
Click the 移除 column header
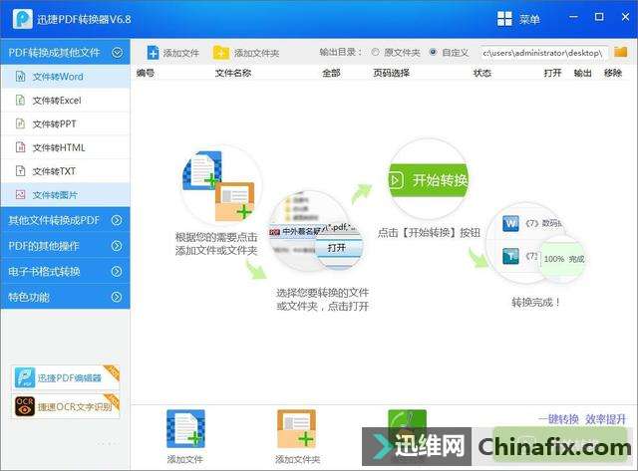613,73
